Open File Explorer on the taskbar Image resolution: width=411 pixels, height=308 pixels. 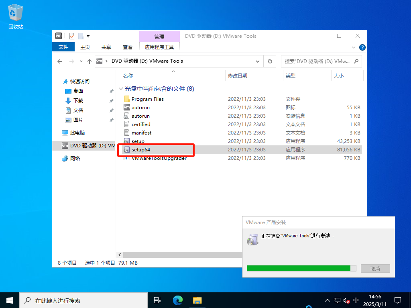click(197, 300)
